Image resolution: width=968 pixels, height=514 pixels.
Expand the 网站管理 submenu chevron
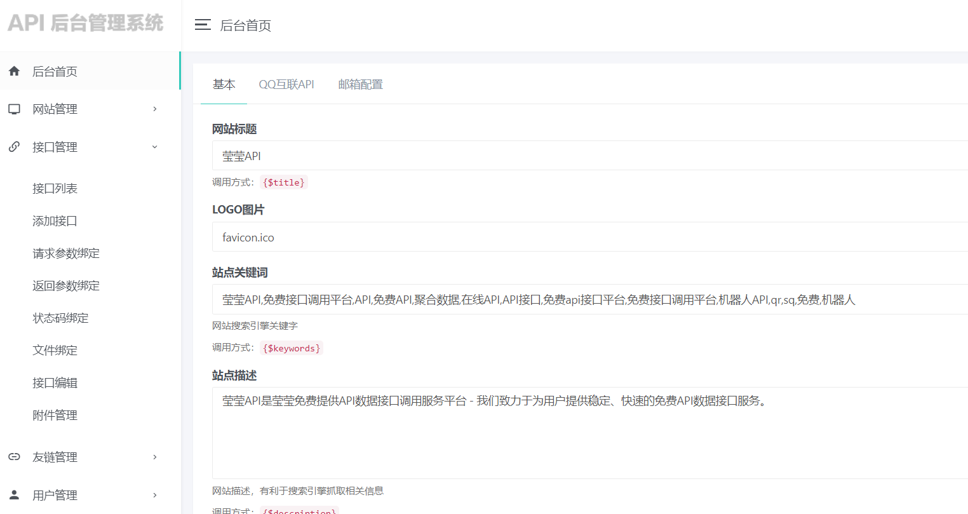pyautogui.click(x=155, y=109)
